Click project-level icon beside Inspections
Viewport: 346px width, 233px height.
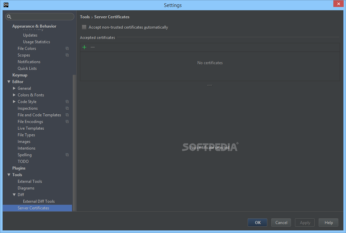coord(67,108)
